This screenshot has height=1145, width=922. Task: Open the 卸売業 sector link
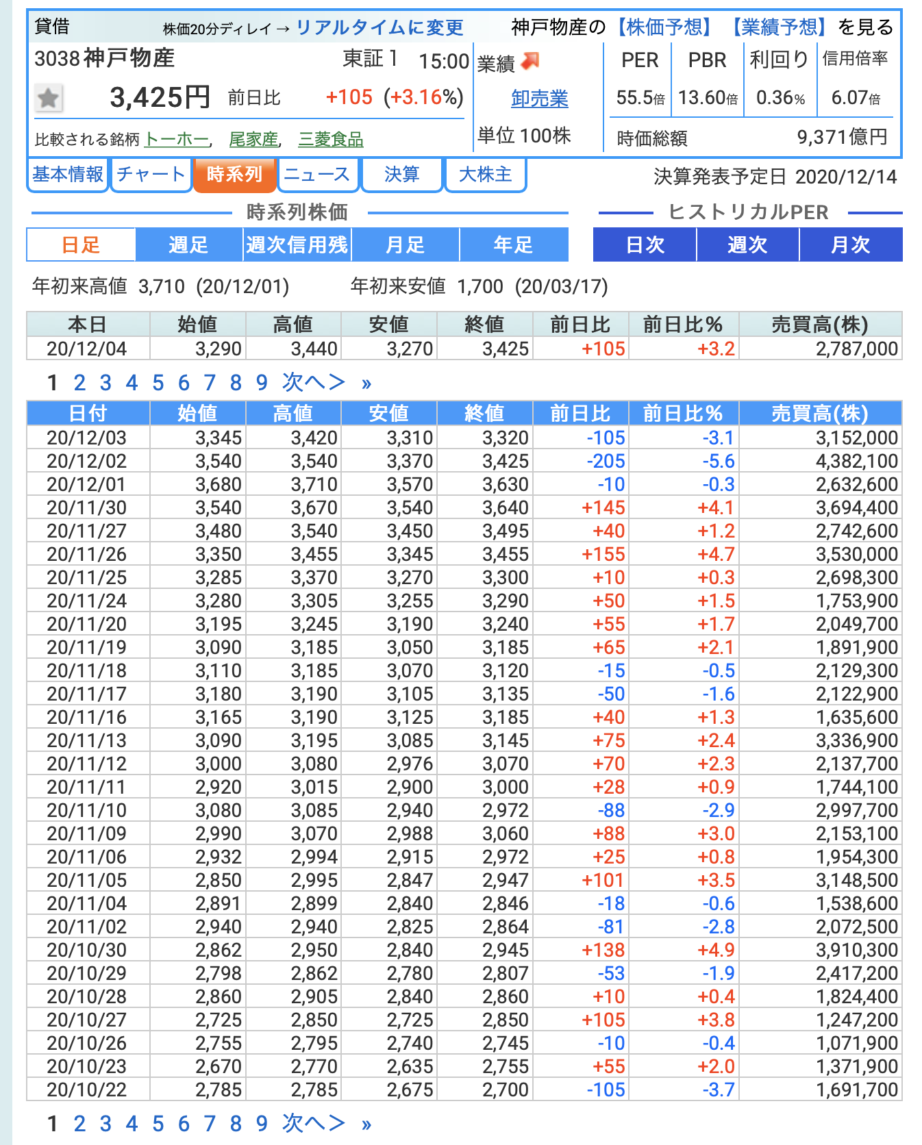[540, 99]
